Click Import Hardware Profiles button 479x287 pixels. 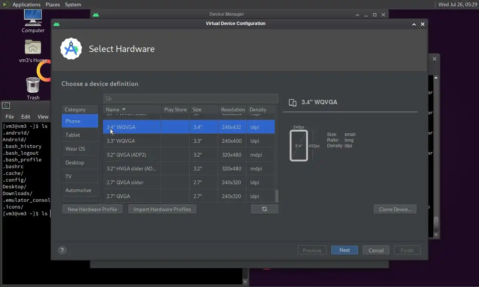point(162,209)
